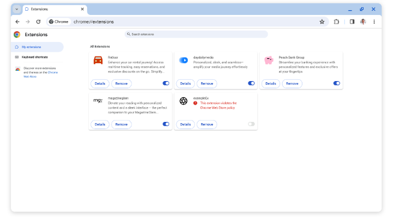Open the extensions puzzle-piece toolbar icon
The image size is (393, 218).
point(337,22)
